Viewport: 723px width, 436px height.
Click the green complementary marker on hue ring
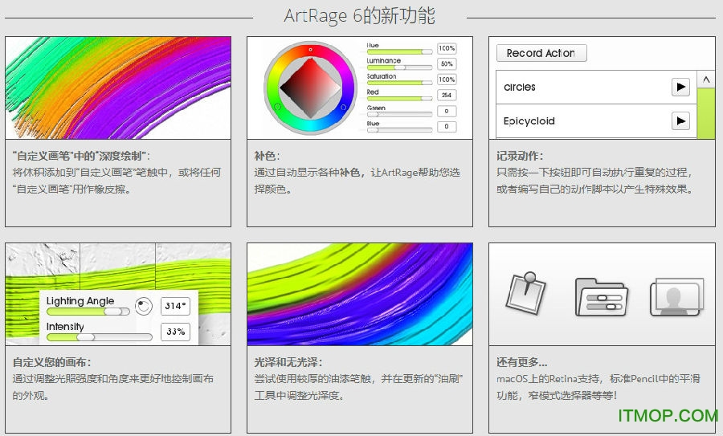278,107
